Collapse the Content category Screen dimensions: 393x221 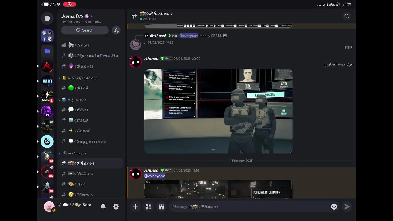(x=72, y=153)
